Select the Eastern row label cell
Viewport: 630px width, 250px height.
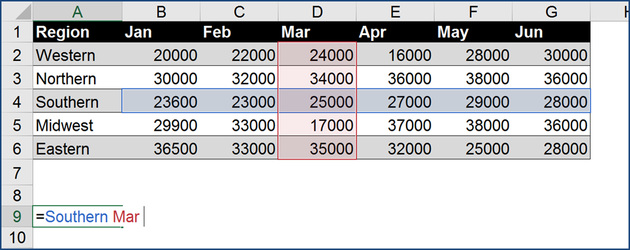pyautogui.click(x=78, y=149)
